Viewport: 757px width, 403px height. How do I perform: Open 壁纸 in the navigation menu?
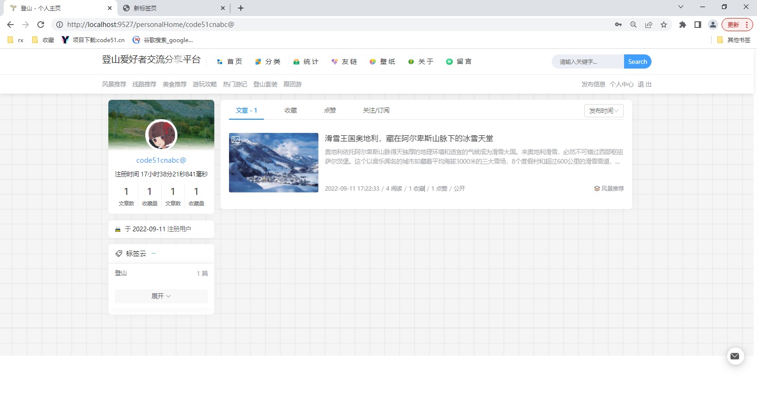[383, 61]
